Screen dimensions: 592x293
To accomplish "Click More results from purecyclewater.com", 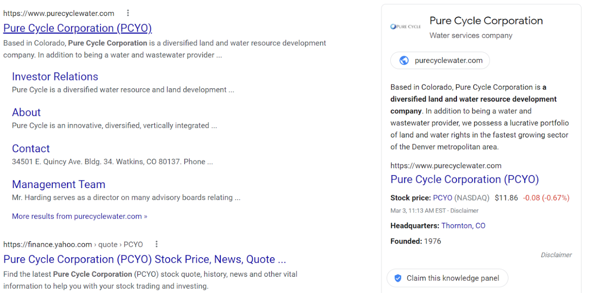I will 79,216.
